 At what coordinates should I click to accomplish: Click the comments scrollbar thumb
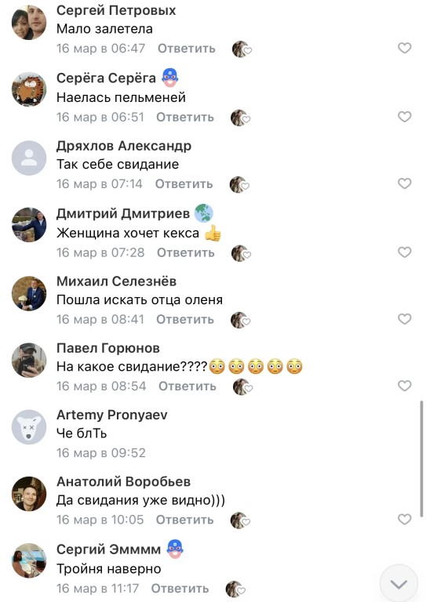pyautogui.click(x=421, y=459)
